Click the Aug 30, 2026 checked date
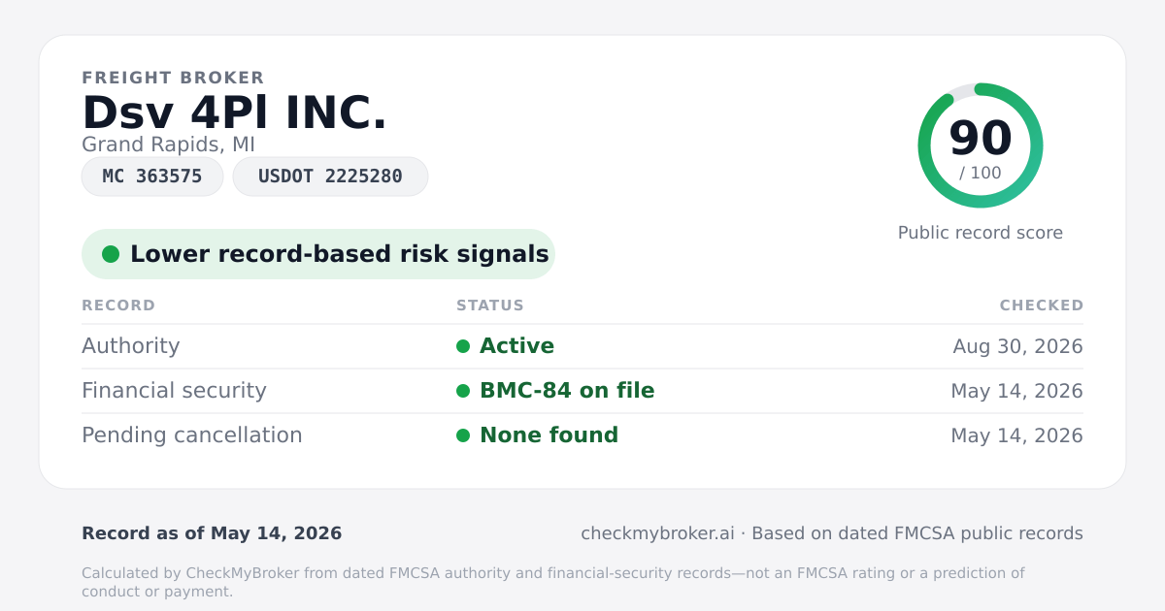The width and height of the screenshot is (1165, 611). (x=1018, y=346)
